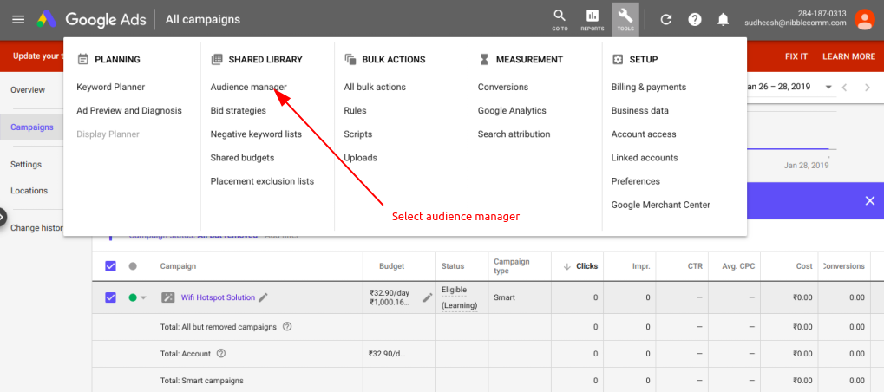Click the status column header dot
This screenshot has width=884, height=392.
[133, 266]
